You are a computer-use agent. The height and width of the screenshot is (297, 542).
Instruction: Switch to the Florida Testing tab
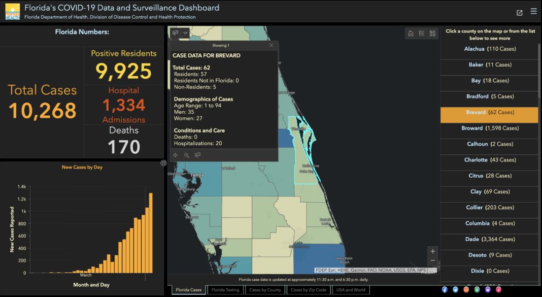pyautogui.click(x=225, y=290)
